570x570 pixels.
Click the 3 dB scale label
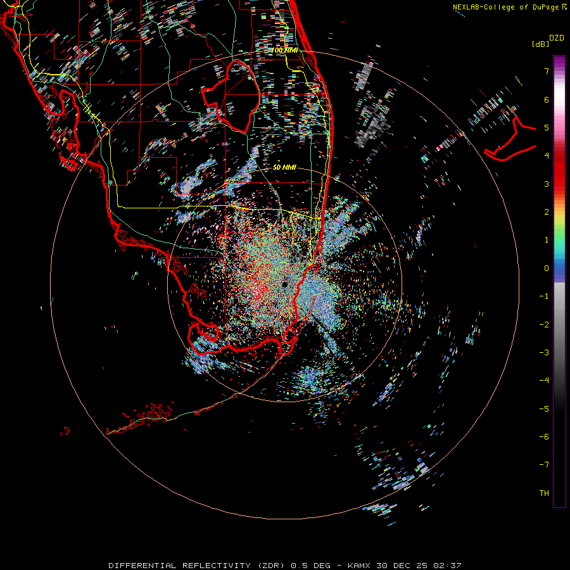tap(547, 184)
